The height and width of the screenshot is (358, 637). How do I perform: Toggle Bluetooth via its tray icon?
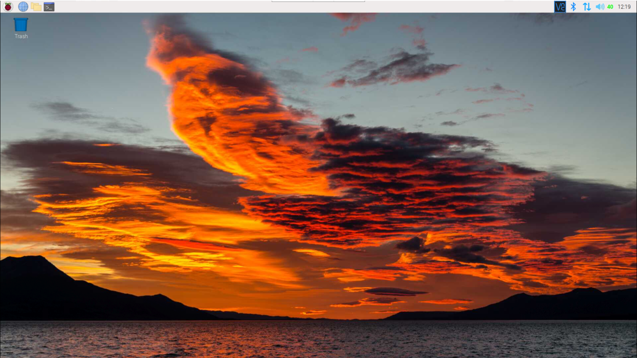point(573,7)
